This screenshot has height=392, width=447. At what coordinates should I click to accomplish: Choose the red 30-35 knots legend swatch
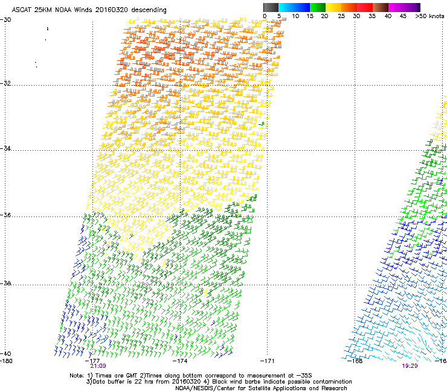click(x=365, y=7)
